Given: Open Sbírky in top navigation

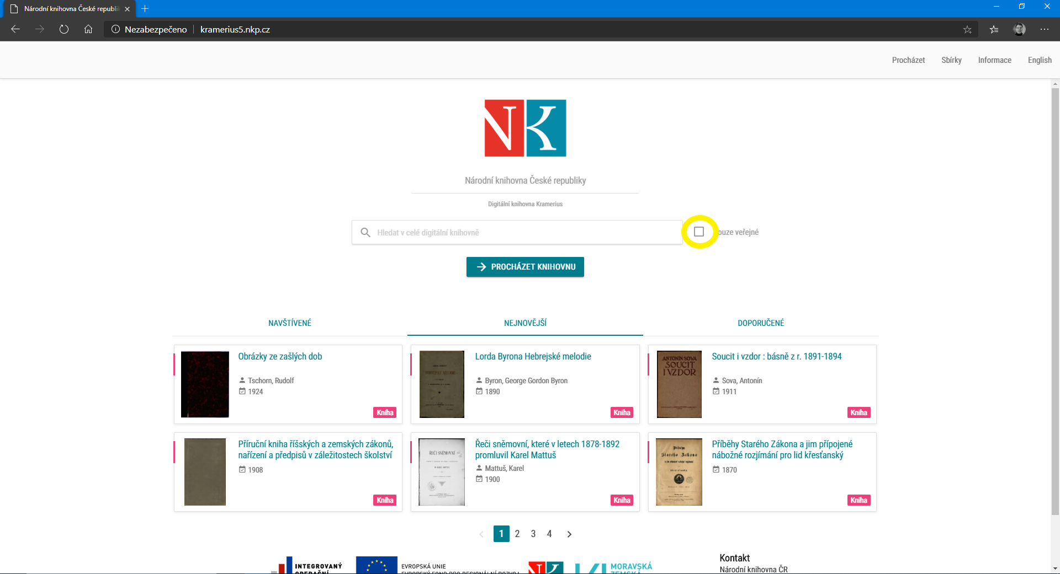Looking at the screenshot, I should [951, 60].
